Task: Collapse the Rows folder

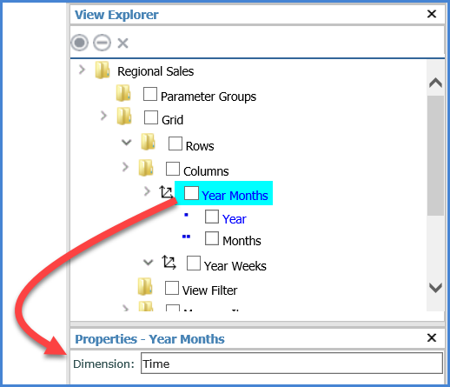Action: point(126,143)
